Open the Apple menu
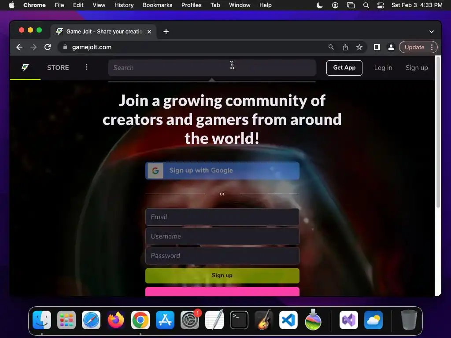The image size is (451, 338). click(x=11, y=5)
